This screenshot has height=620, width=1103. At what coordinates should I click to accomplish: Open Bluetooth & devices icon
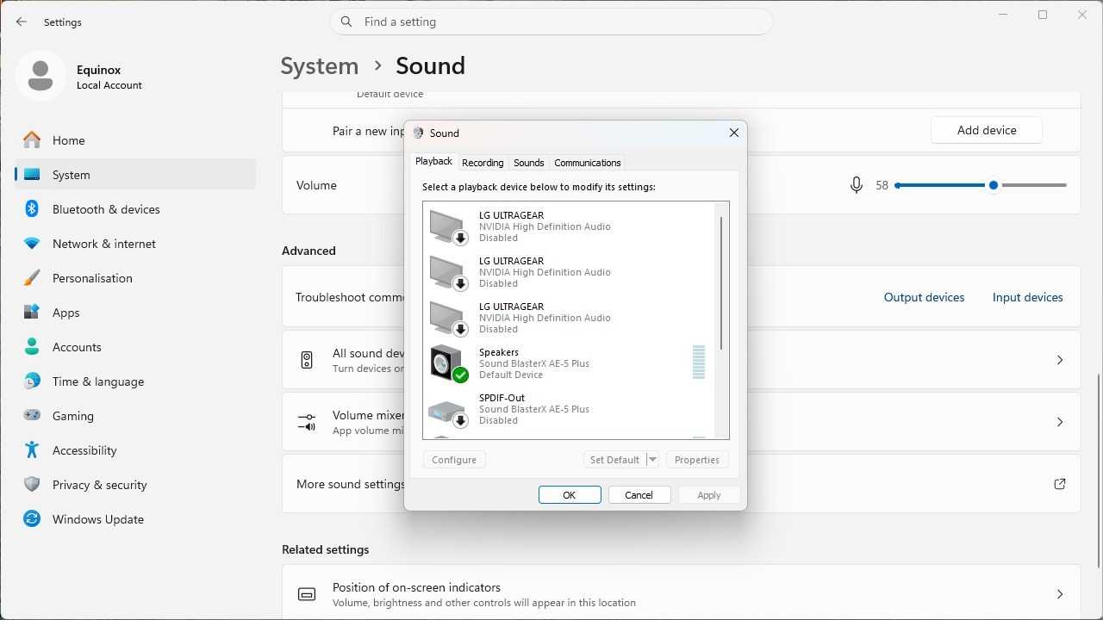[x=32, y=208]
